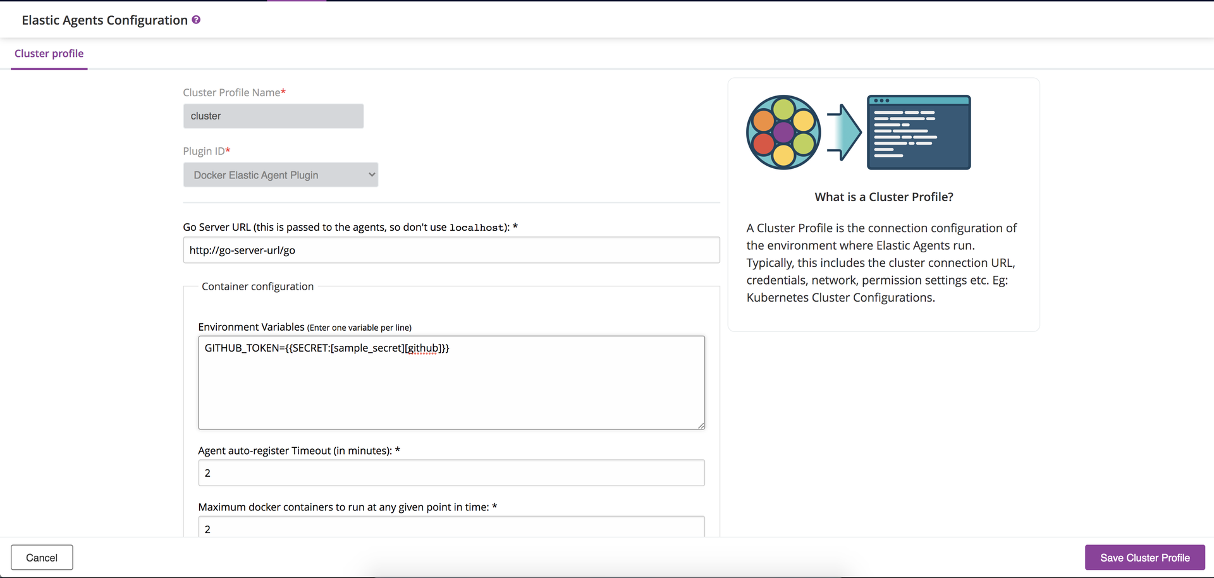Click the teal arrow graphic
1214x578 pixels.
(x=844, y=132)
